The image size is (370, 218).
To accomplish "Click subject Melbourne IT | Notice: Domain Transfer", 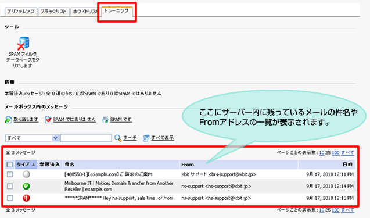I will coord(119,186).
